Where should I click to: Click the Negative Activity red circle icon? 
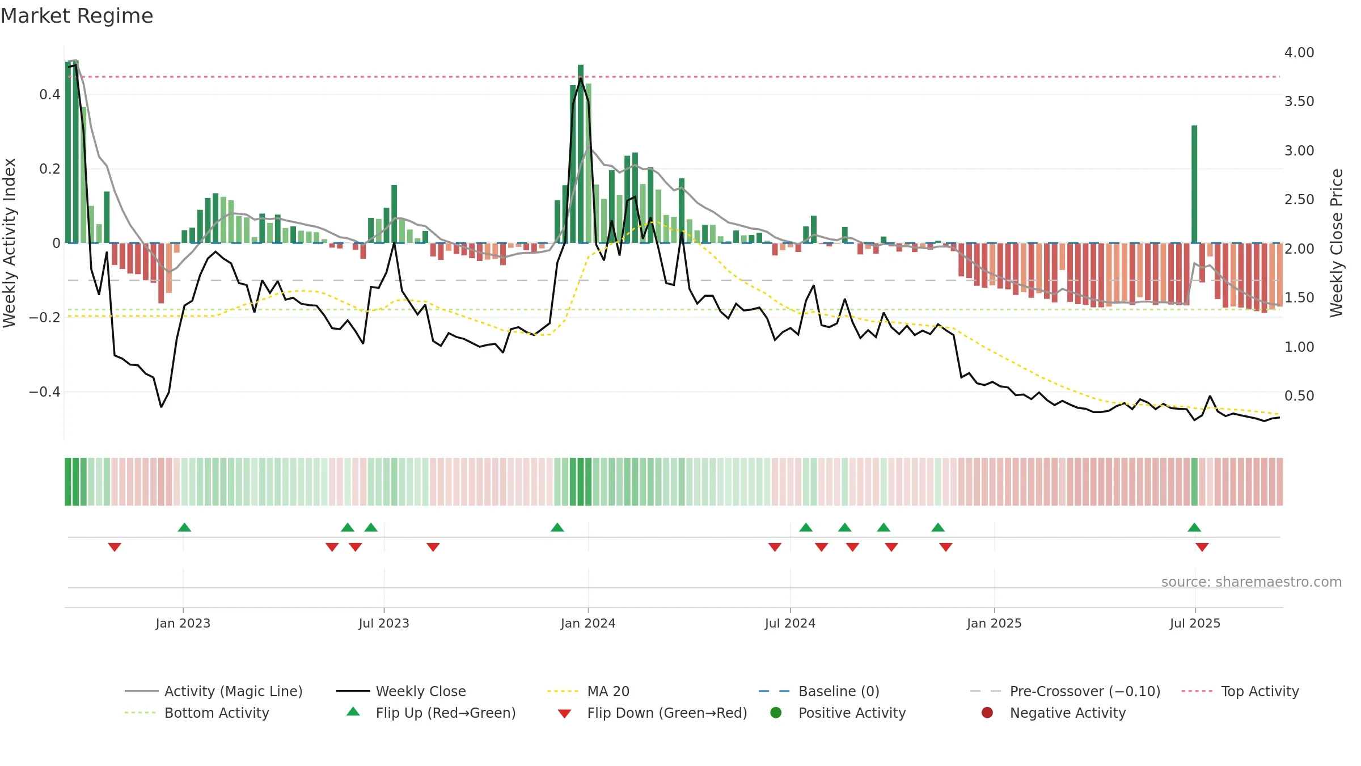(987, 712)
